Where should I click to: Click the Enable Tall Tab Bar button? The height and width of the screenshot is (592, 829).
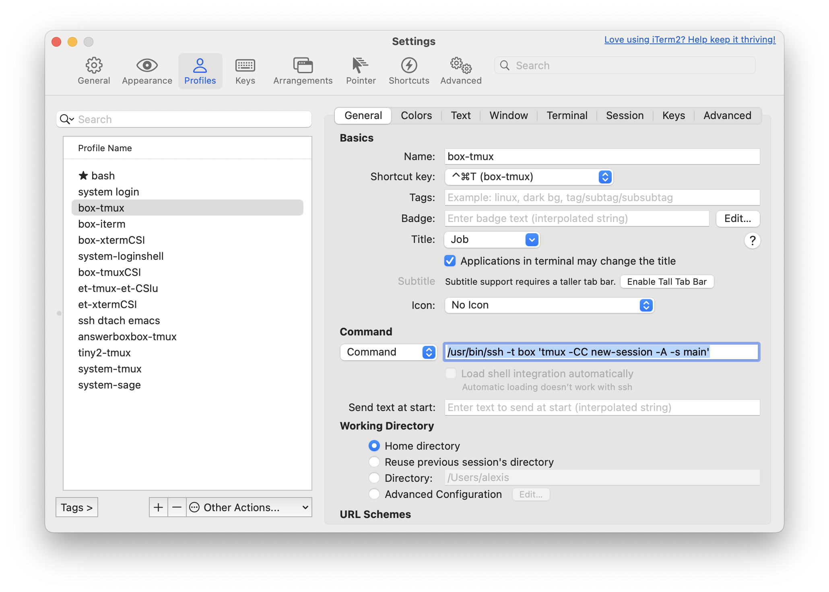[x=667, y=282]
